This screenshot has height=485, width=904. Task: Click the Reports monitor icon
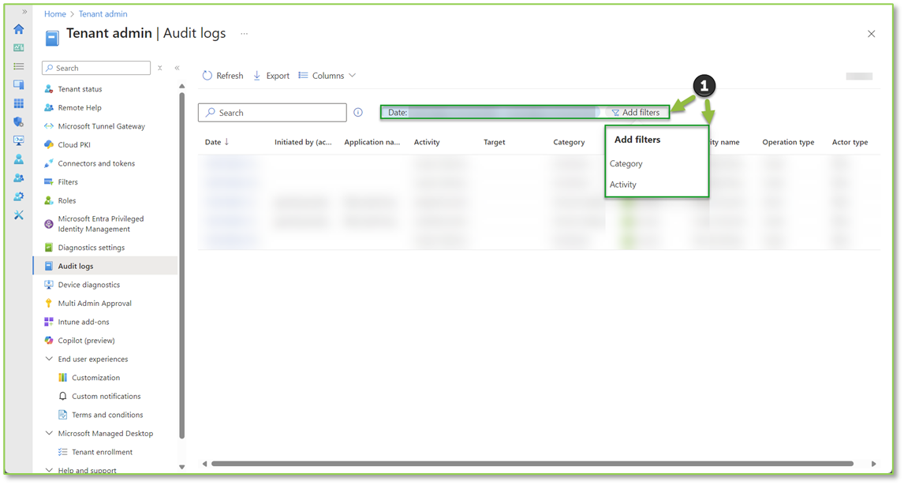[19, 140]
